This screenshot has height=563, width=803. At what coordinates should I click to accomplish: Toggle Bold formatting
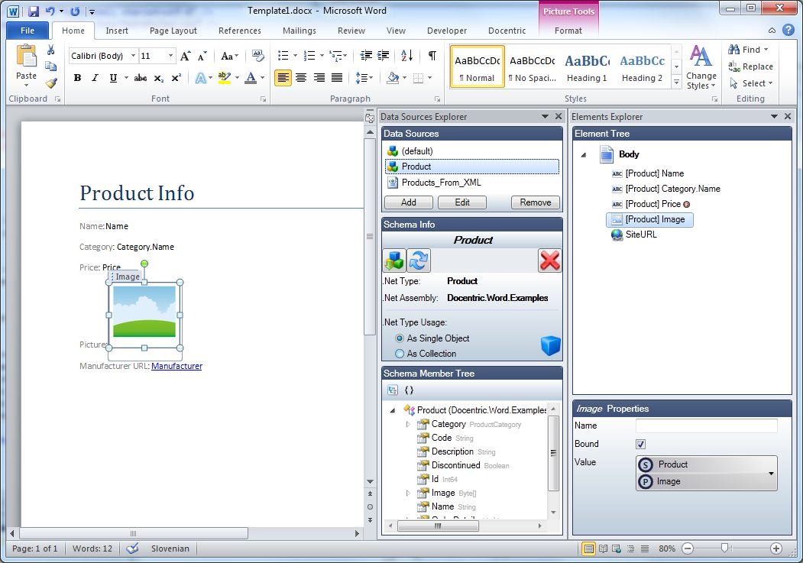(77, 78)
